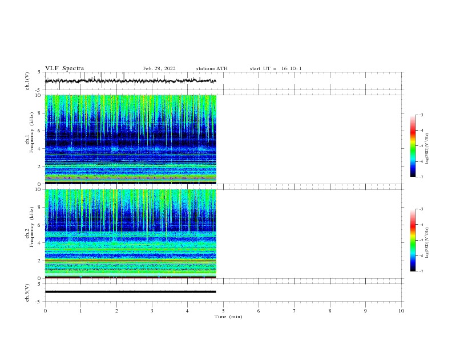The image size is (452, 349).
Task: Click the date 'Feb. 28, 2022'
Action: click(159, 68)
